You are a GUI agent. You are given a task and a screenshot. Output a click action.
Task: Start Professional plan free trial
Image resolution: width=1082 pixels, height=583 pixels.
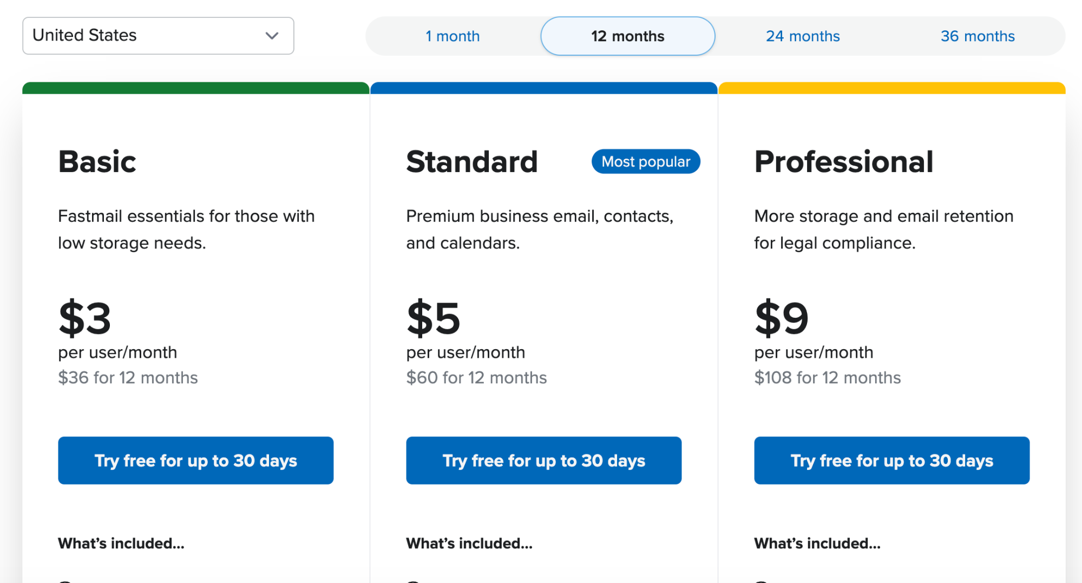click(x=891, y=461)
